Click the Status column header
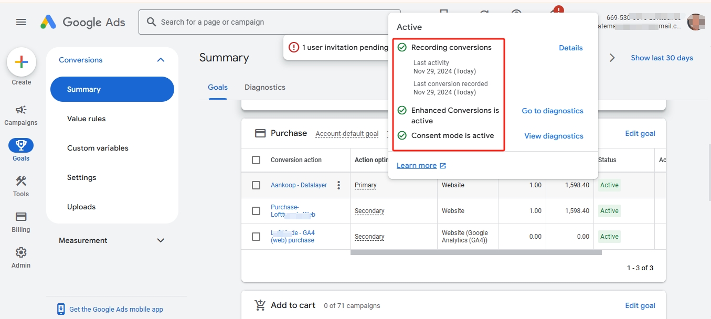The image size is (711, 319). tap(607, 160)
